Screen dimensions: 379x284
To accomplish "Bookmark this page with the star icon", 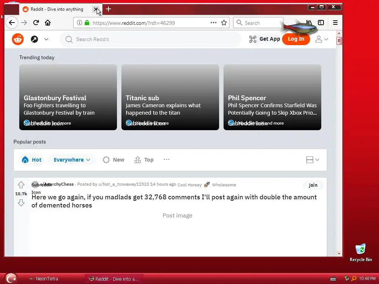I will coord(224,23).
